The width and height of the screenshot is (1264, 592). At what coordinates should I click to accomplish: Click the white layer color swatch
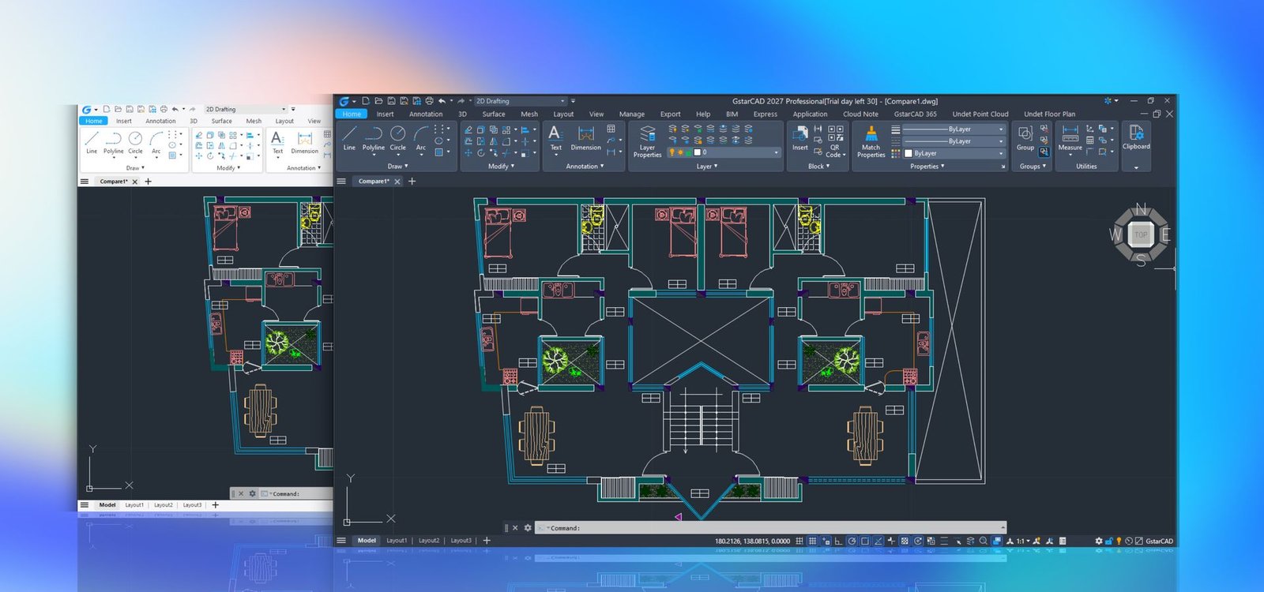pyautogui.click(x=697, y=152)
